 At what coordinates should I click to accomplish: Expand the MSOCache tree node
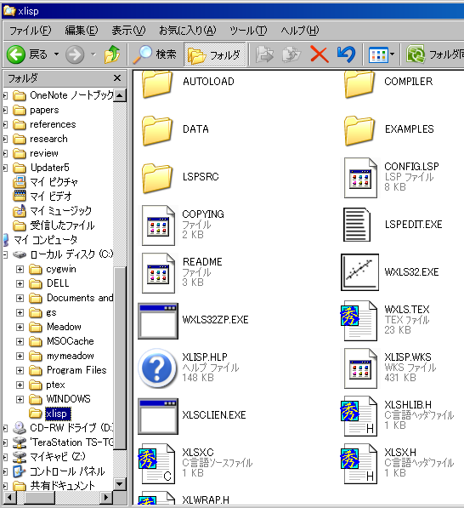click(20, 341)
